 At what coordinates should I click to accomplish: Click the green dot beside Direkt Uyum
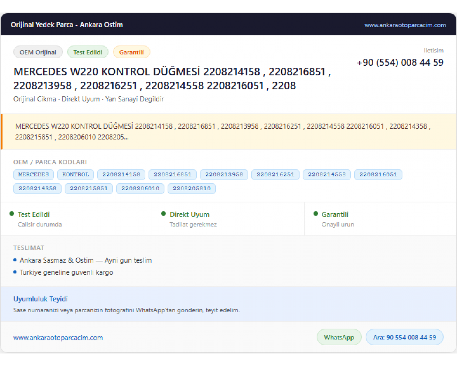coord(164,214)
